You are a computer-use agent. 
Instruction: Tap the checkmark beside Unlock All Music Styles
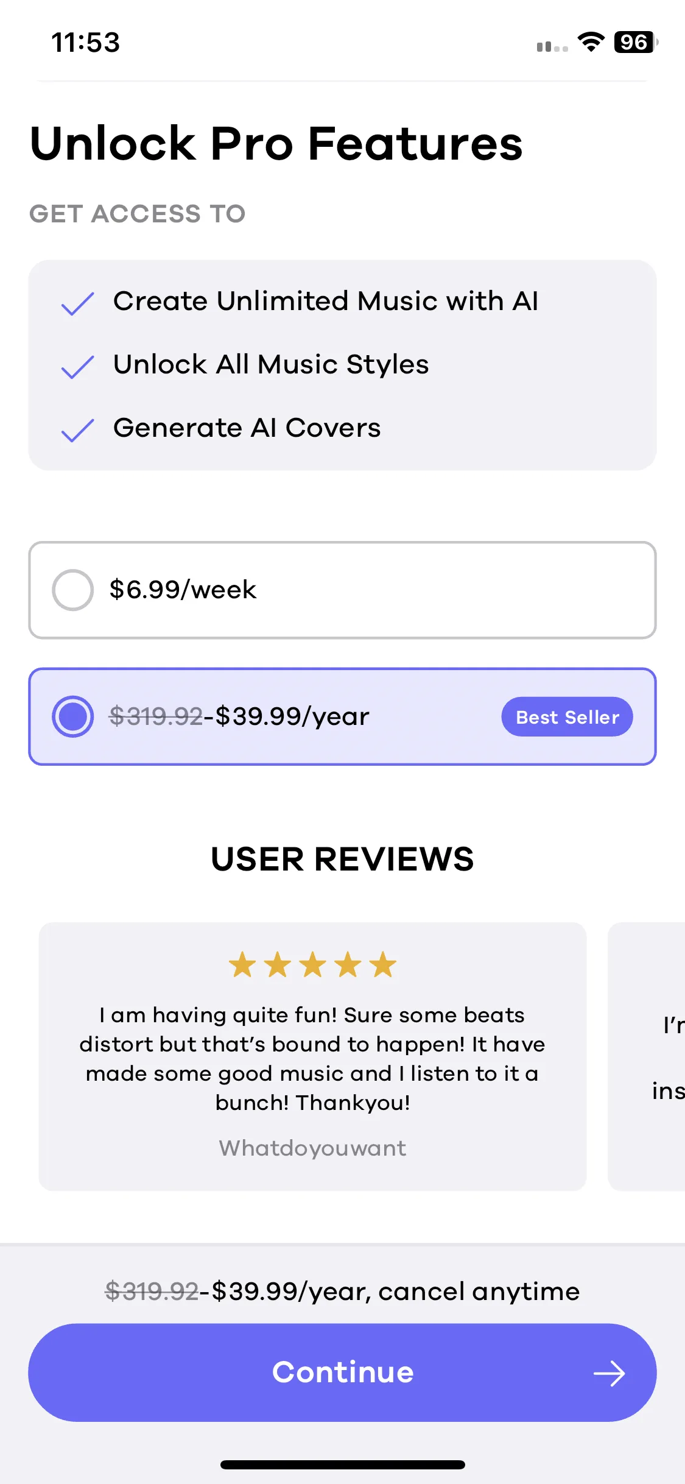[77, 367]
